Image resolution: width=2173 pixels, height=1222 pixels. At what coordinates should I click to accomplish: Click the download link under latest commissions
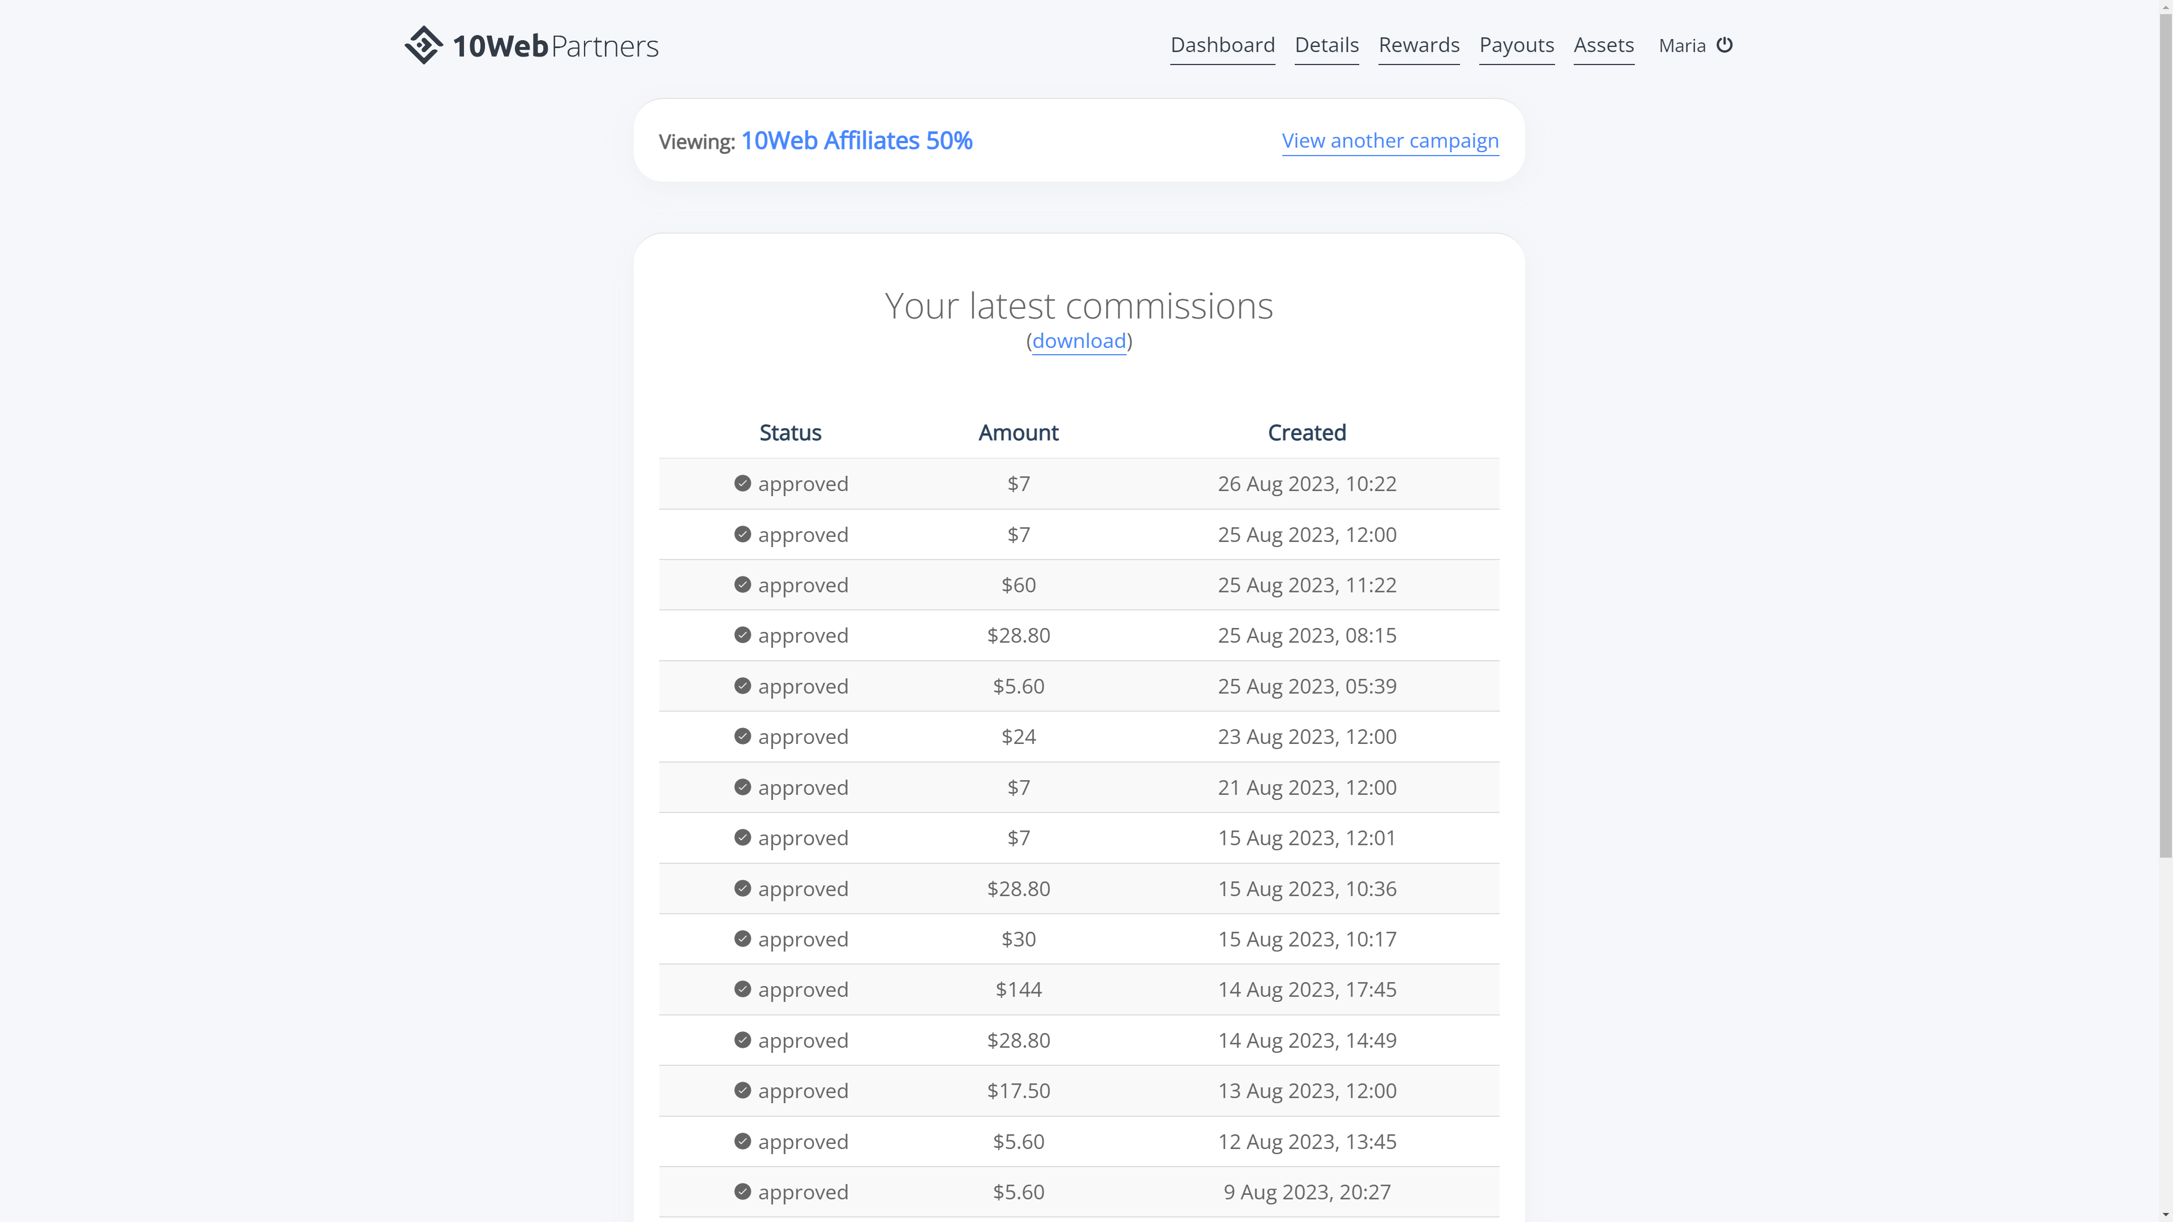pos(1079,341)
